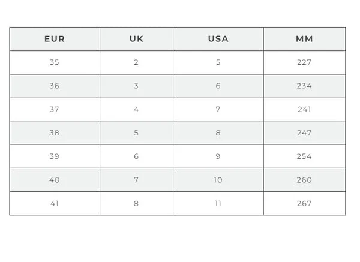
Task: Click the USA size 11 cell
Action: pyautogui.click(x=218, y=203)
